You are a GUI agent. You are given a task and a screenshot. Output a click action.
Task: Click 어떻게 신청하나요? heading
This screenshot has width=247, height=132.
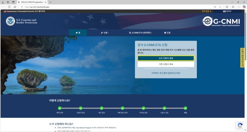click(60, 101)
